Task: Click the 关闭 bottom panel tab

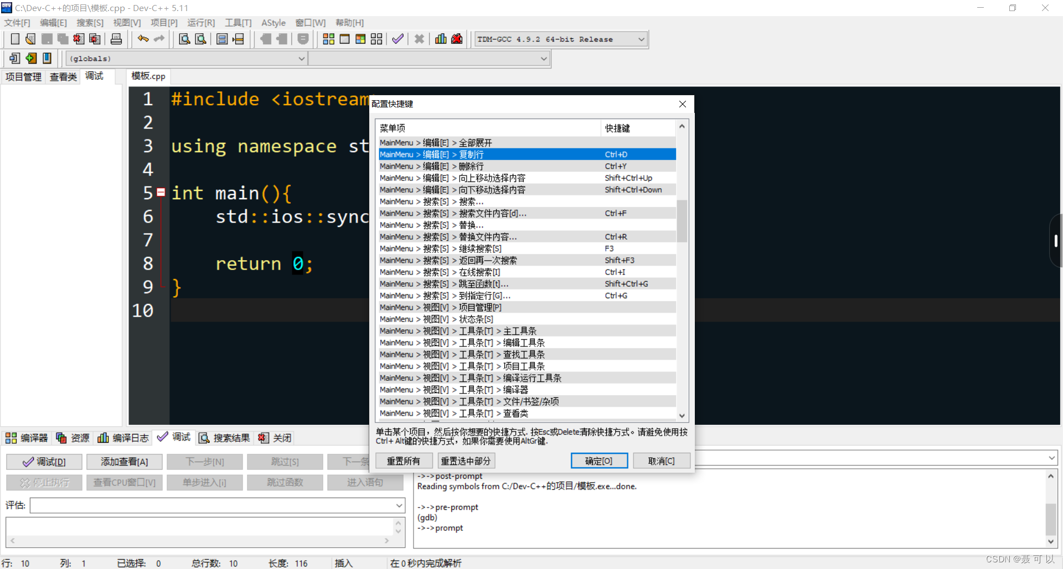Action: point(275,438)
